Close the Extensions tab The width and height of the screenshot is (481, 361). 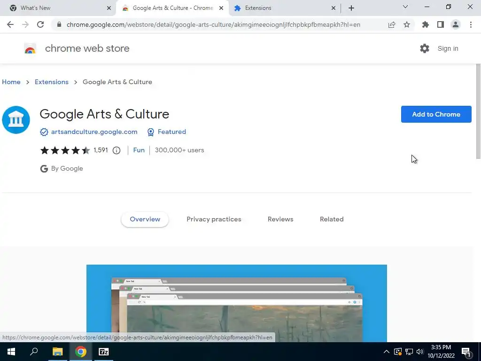(334, 8)
